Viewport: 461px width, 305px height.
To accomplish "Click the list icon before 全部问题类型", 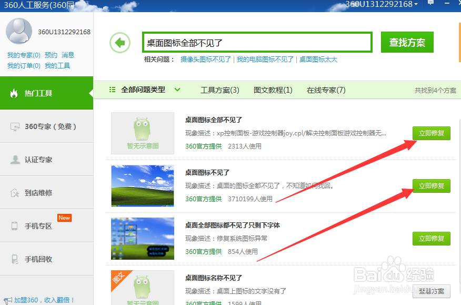I will [x=112, y=90].
